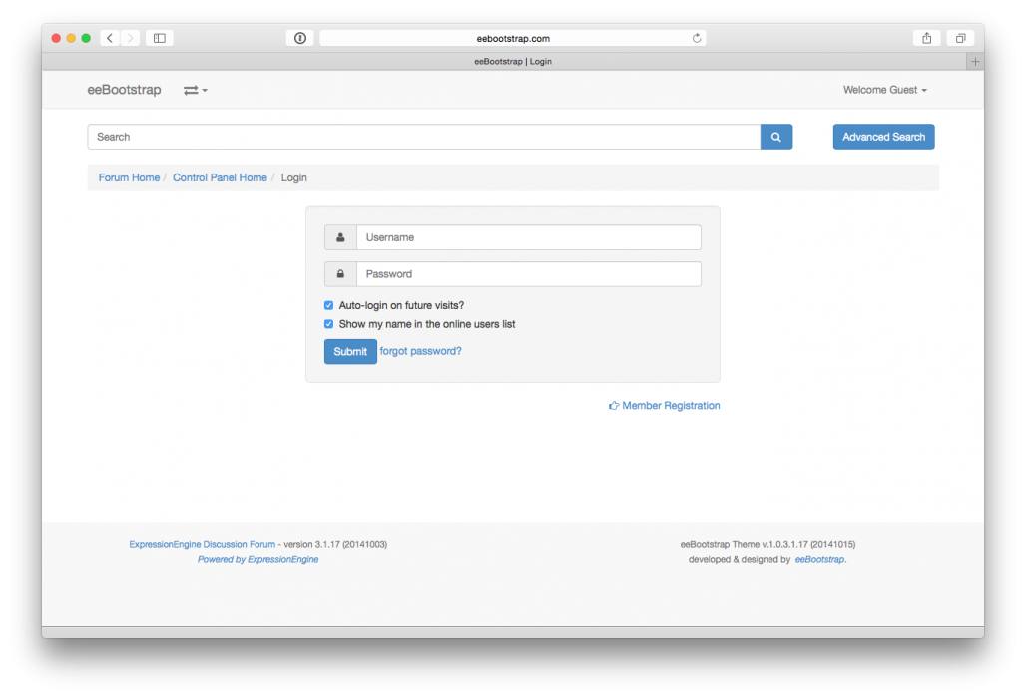Open the forgot password? link

click(x=421, y=351)
